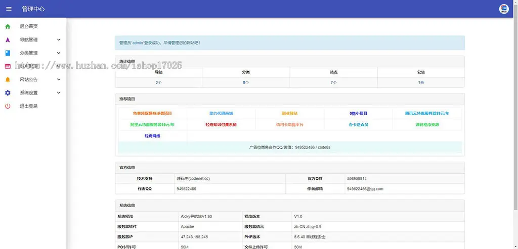
Task: Click the 系统信息 panel heading
Action: point(127,206)
